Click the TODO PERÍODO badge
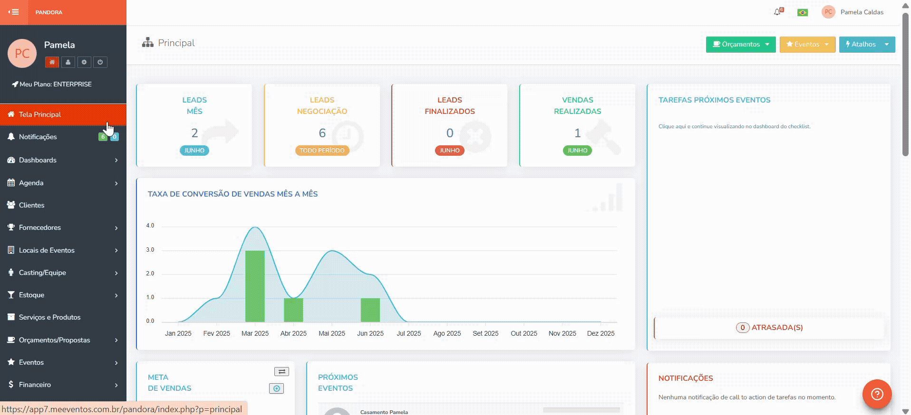This screenshot has height=415, width=911. click(322, 151)
